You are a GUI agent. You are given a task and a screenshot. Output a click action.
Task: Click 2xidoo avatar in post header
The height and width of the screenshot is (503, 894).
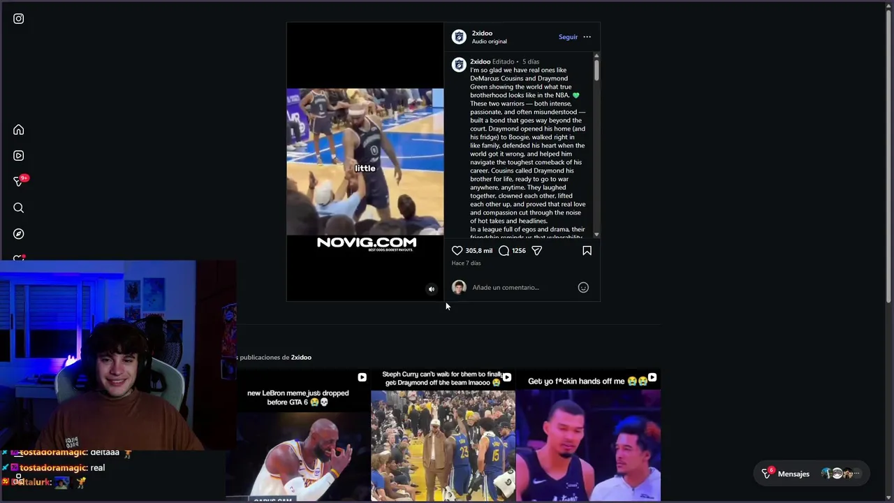pos(459,37)
